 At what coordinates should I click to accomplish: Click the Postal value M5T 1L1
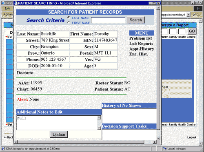coord(103,53)
